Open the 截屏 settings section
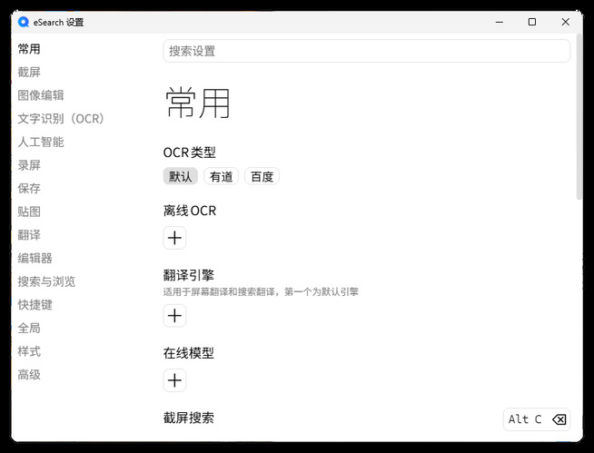 (29, 72)
